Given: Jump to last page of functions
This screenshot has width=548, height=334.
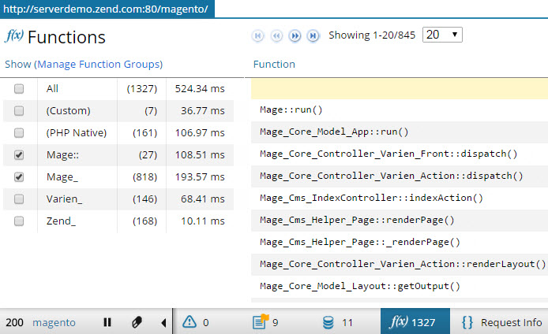Looking at the screenshot, I should 313,35.
